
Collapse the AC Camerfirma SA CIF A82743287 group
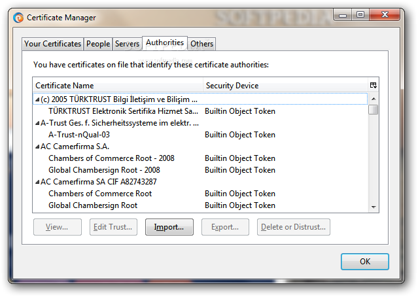(x=37, y=182)
